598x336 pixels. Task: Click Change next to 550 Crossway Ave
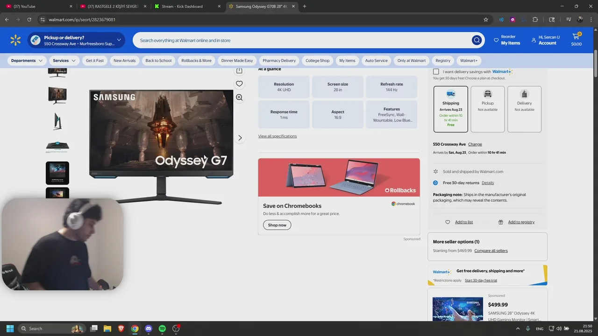click(475, 144)
